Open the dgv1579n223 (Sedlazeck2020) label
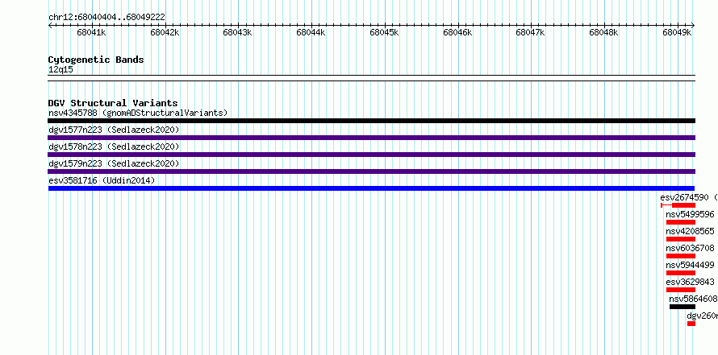 coord(114,163)
